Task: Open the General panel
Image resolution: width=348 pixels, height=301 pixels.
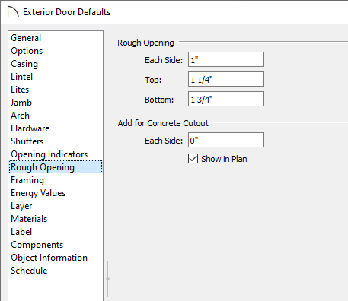Action: coord(26,38)
